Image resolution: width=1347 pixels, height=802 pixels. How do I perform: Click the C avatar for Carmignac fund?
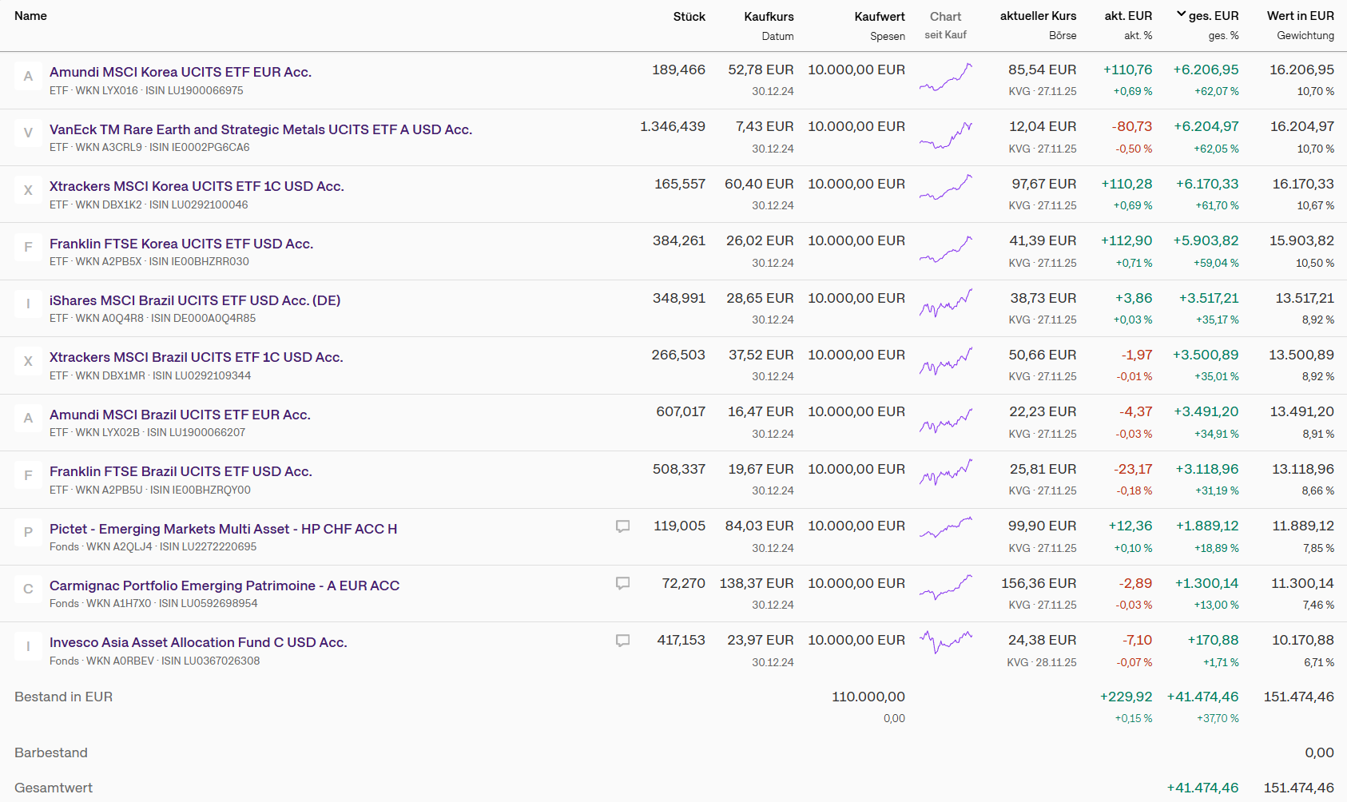click(28, 589)
